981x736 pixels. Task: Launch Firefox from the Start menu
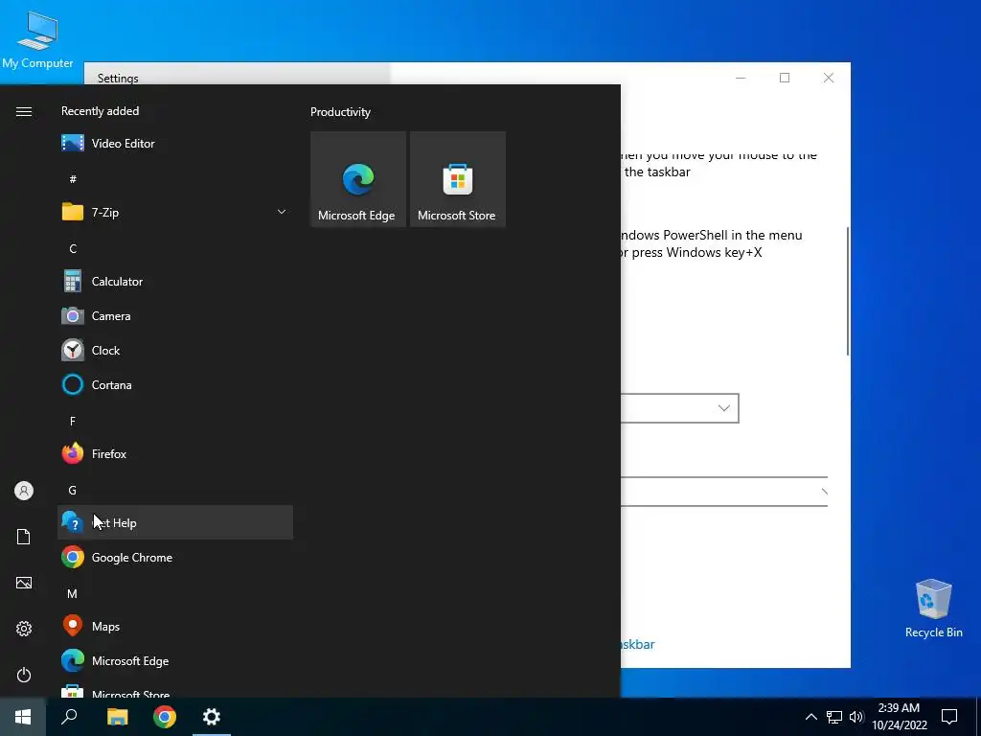tap(175, 453)
